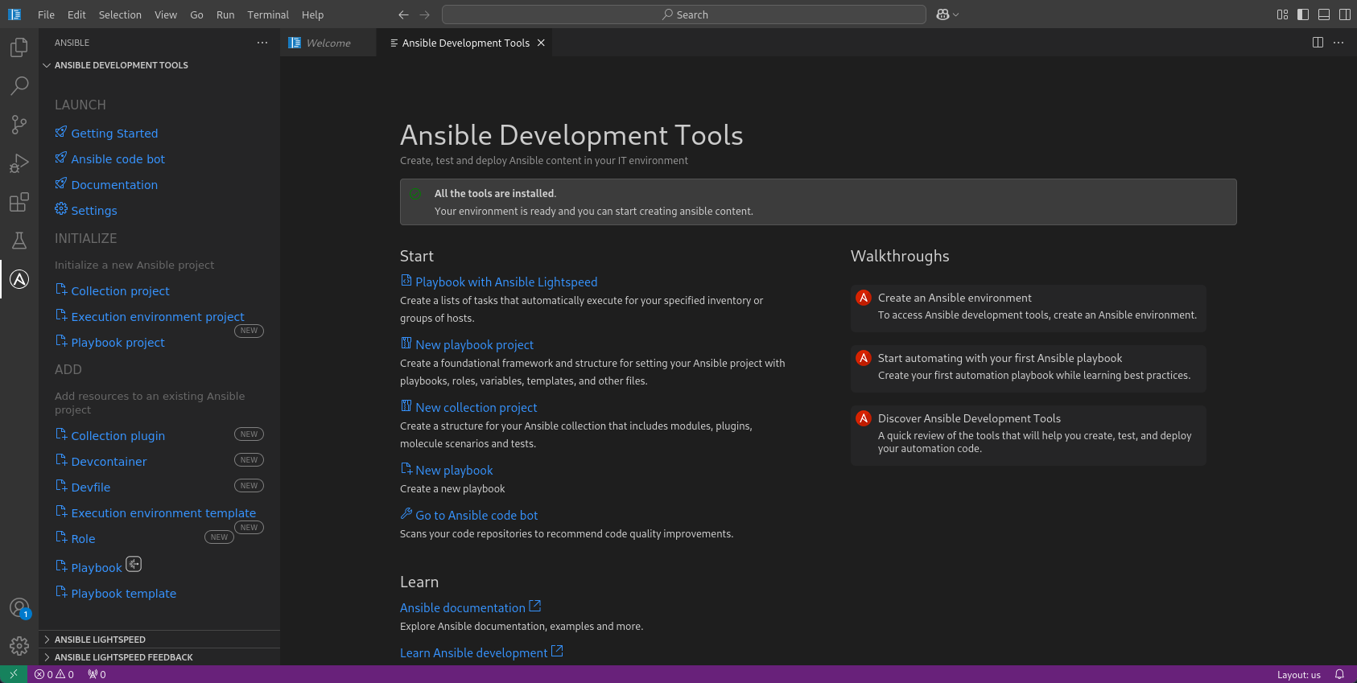Select the Ansible Development Tools tab
The height and width of the screenshot is (683, 1357).
click(x=465, y=43)
